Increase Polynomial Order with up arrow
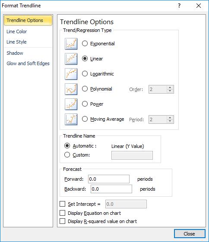209x242 pixels. pyautogui.click(x=170, y=88)
